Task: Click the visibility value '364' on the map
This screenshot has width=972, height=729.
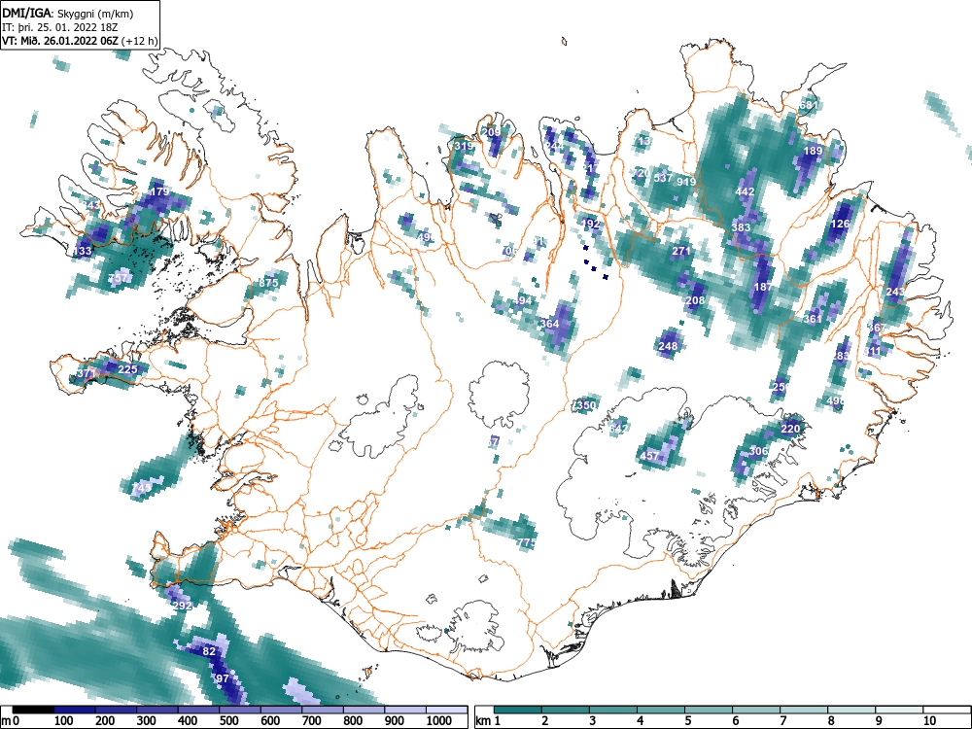Action: (x=549, y=324)
